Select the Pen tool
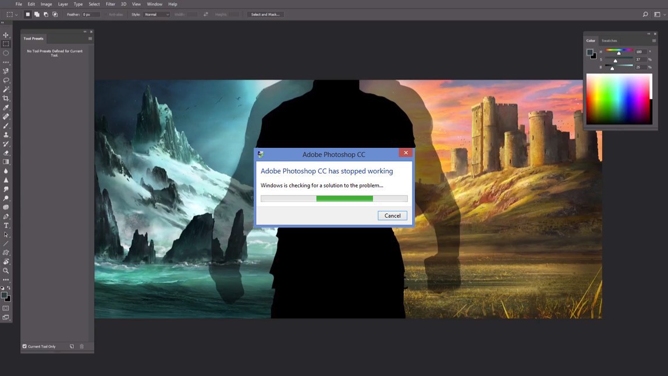668x376 pixels. tap(6, 217)
